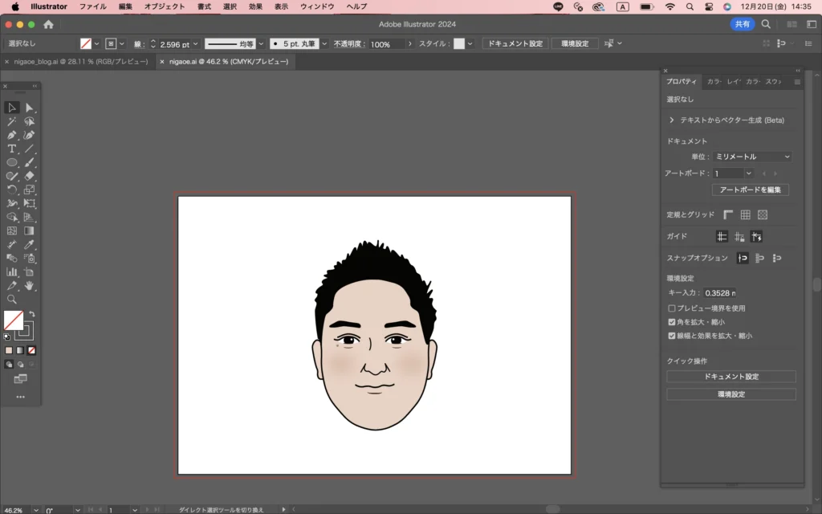Switch to the nigaoe_blog.ai tab

[80, 61]
